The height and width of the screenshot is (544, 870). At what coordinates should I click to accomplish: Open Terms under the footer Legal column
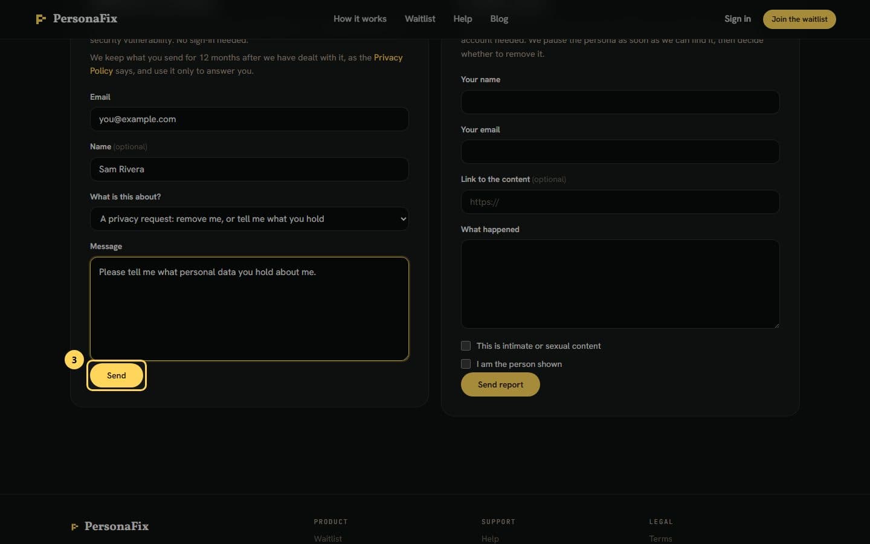click(660, 539)
